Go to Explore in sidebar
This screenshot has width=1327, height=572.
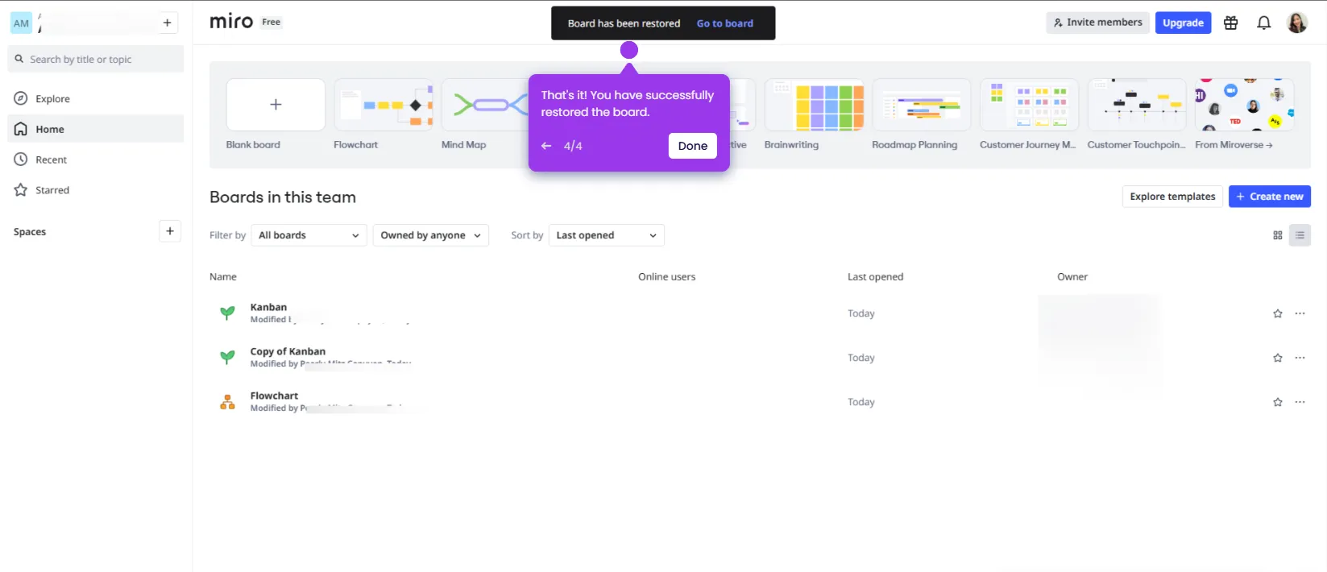(96, 98)
